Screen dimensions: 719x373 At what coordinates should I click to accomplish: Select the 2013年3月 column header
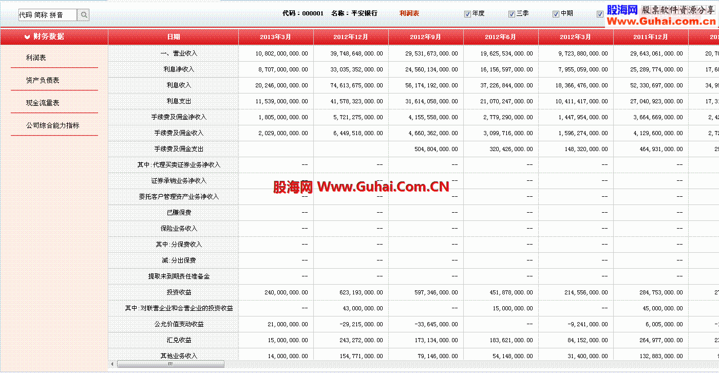(x=276, y=37)
